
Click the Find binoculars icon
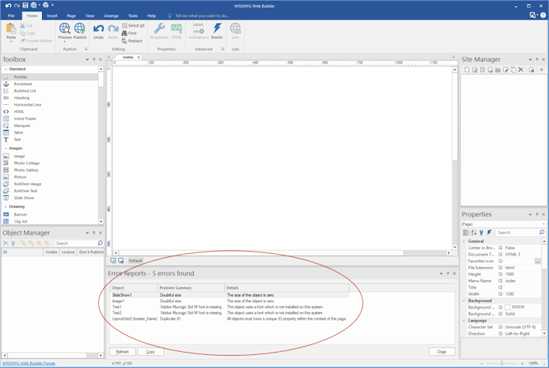tap(124, 33)
